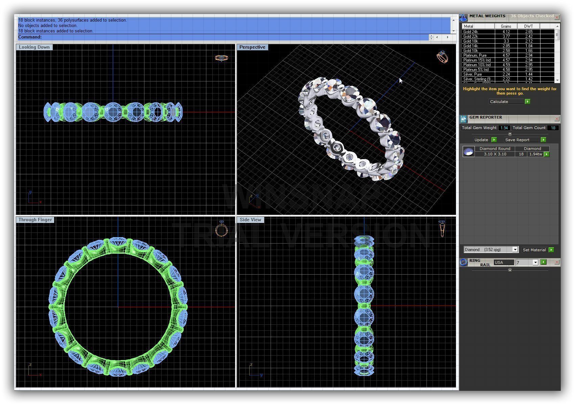Click the command line left arrow
This screenshot has width=575, height=405.
(437, 37)
